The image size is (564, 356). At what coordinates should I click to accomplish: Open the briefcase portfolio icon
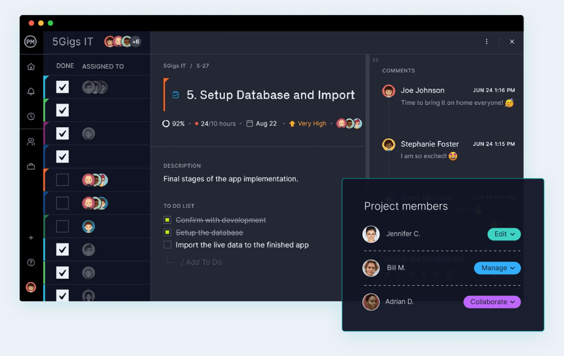click(31, 167)
